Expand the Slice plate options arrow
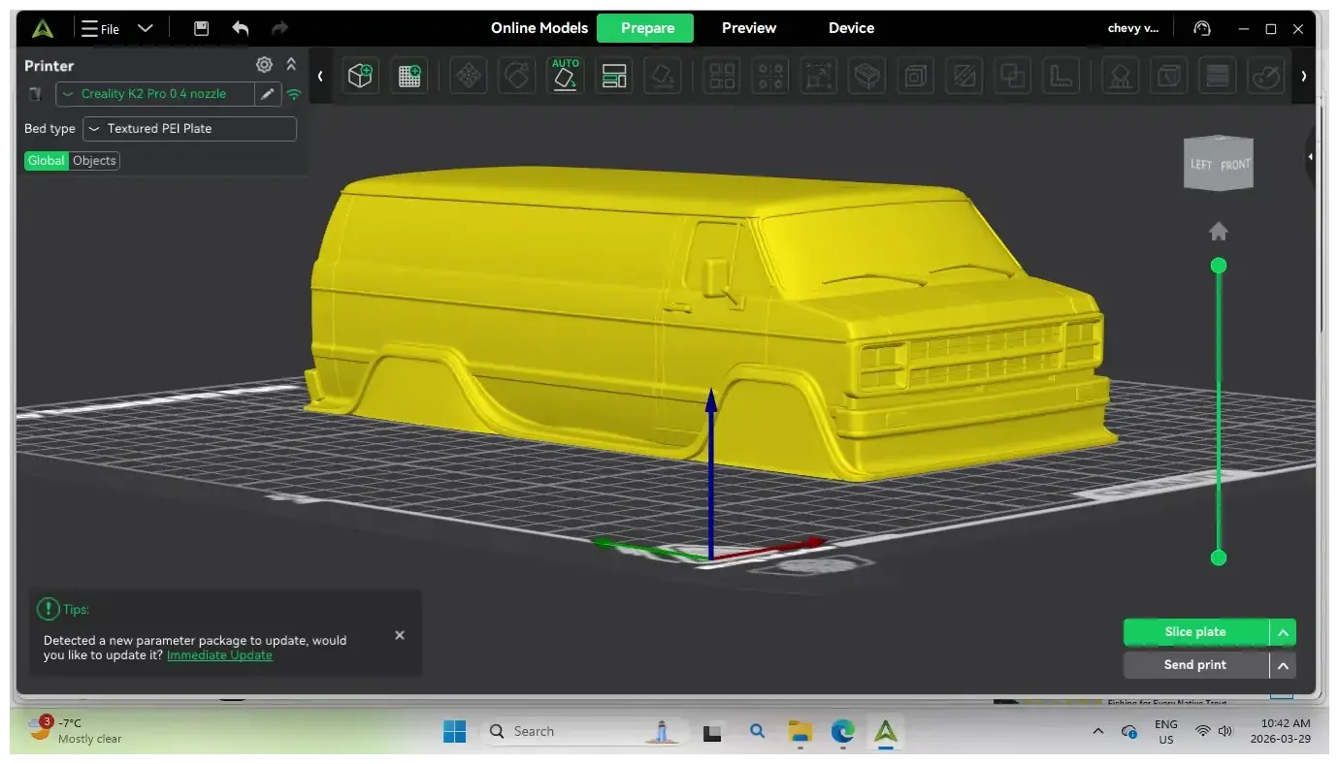The image size is (1339, 764). click(x=1283, y=632)
